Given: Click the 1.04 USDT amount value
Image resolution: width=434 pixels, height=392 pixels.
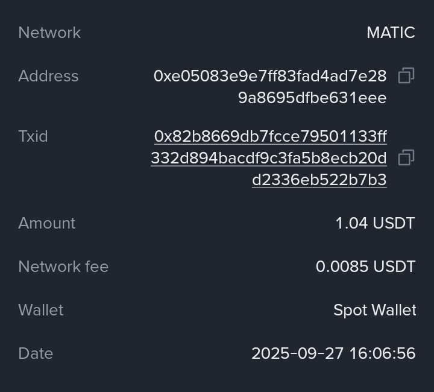Looking at the screenshot, I should (x=375, y=223).
